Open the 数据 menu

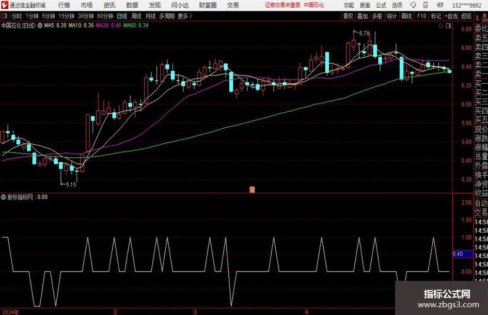point(132,5)
